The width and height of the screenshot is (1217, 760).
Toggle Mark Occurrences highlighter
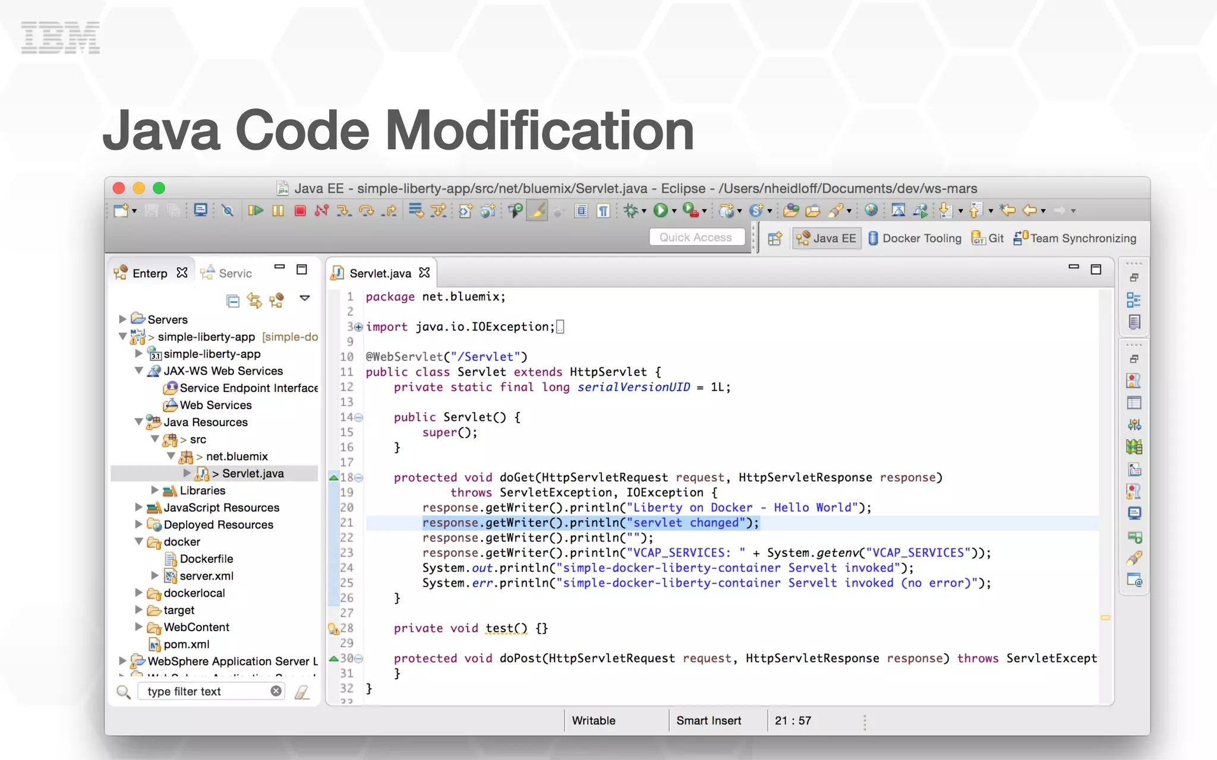click(x=537, y=210)
